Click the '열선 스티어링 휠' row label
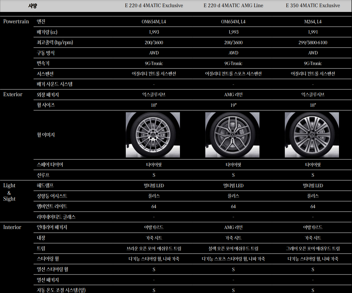This screenshot has width=352, height=293. tap(52, 269)
